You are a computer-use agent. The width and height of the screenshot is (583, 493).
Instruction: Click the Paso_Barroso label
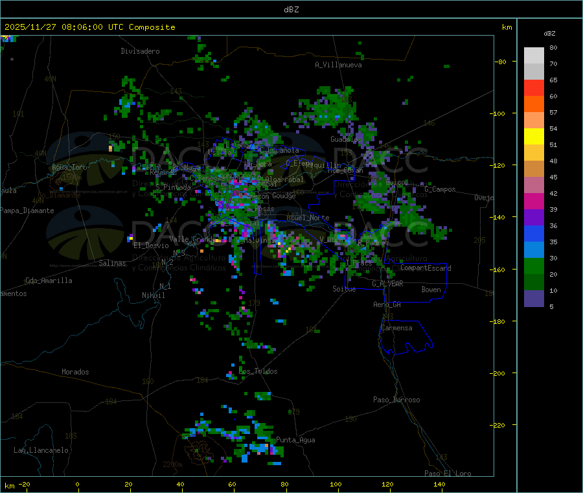pos(396,400)
